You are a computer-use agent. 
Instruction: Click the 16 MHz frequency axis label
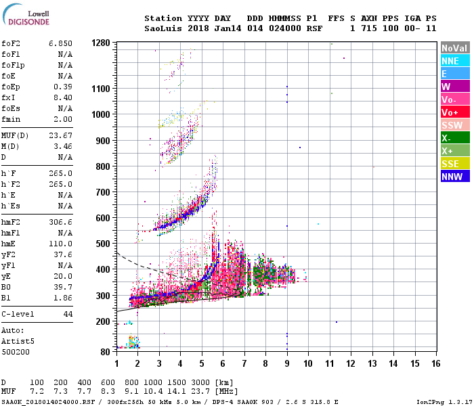435,363
